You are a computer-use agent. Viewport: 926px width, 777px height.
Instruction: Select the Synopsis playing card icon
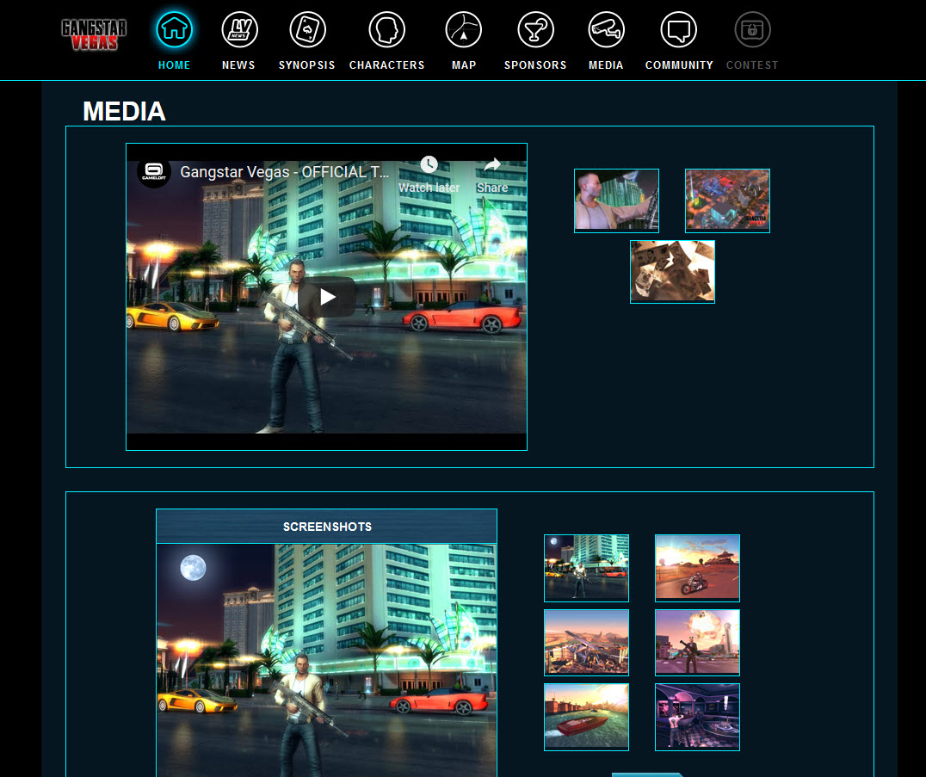tap(306, 30)
